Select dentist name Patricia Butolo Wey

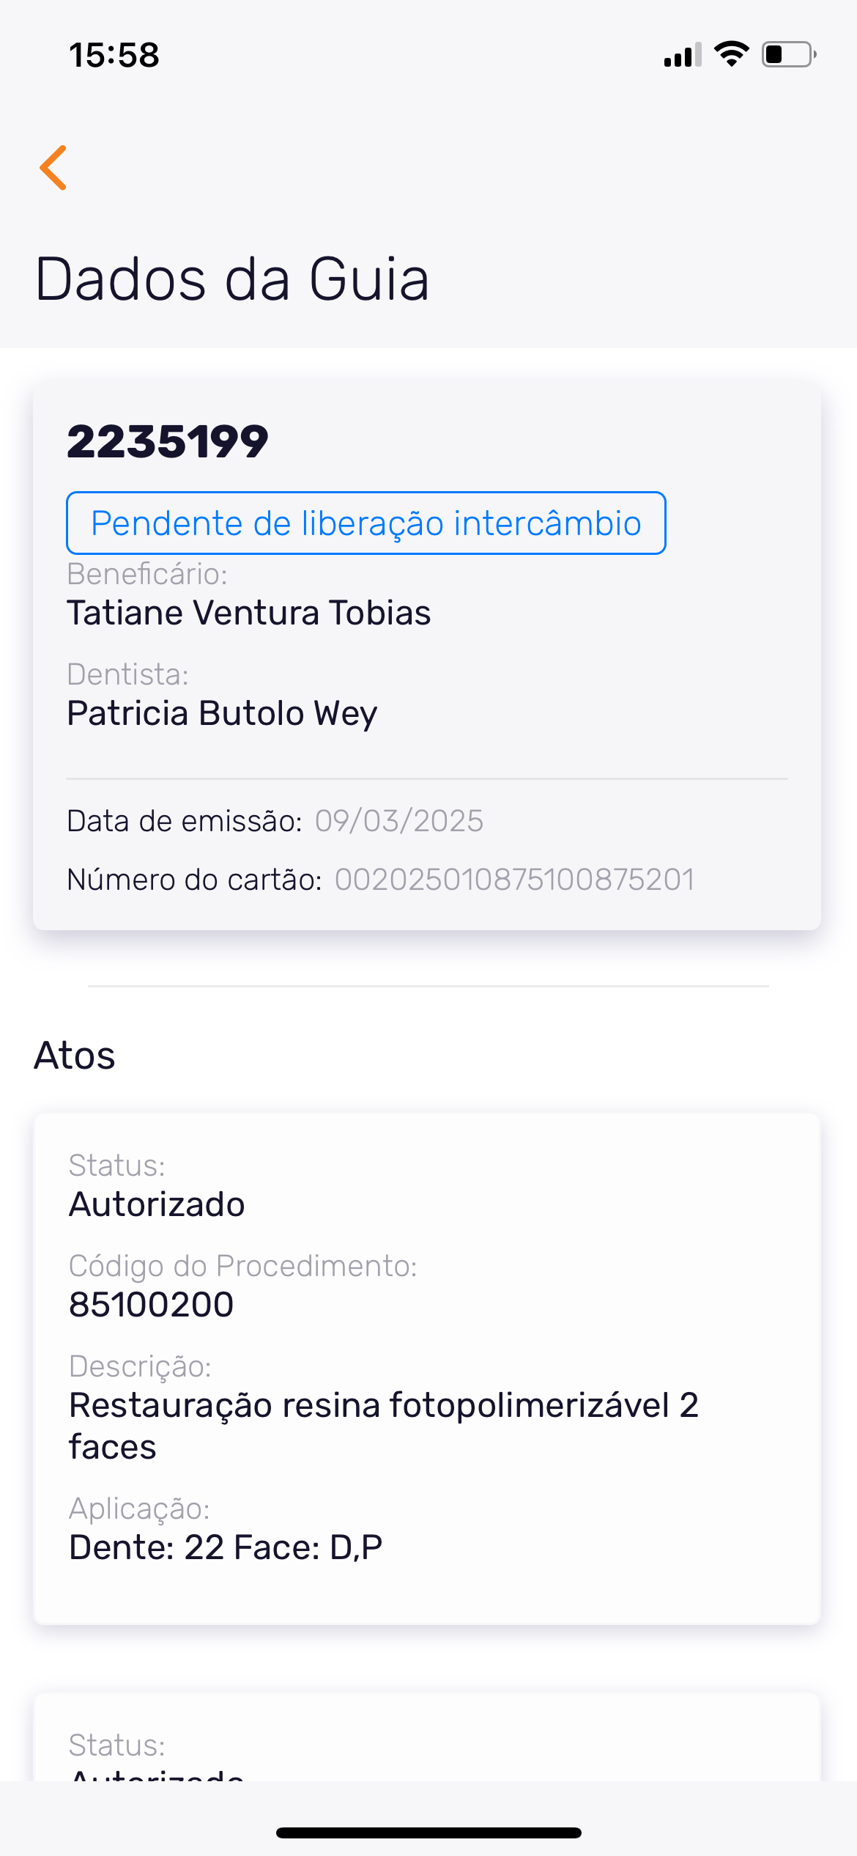[x=222, y=713]
